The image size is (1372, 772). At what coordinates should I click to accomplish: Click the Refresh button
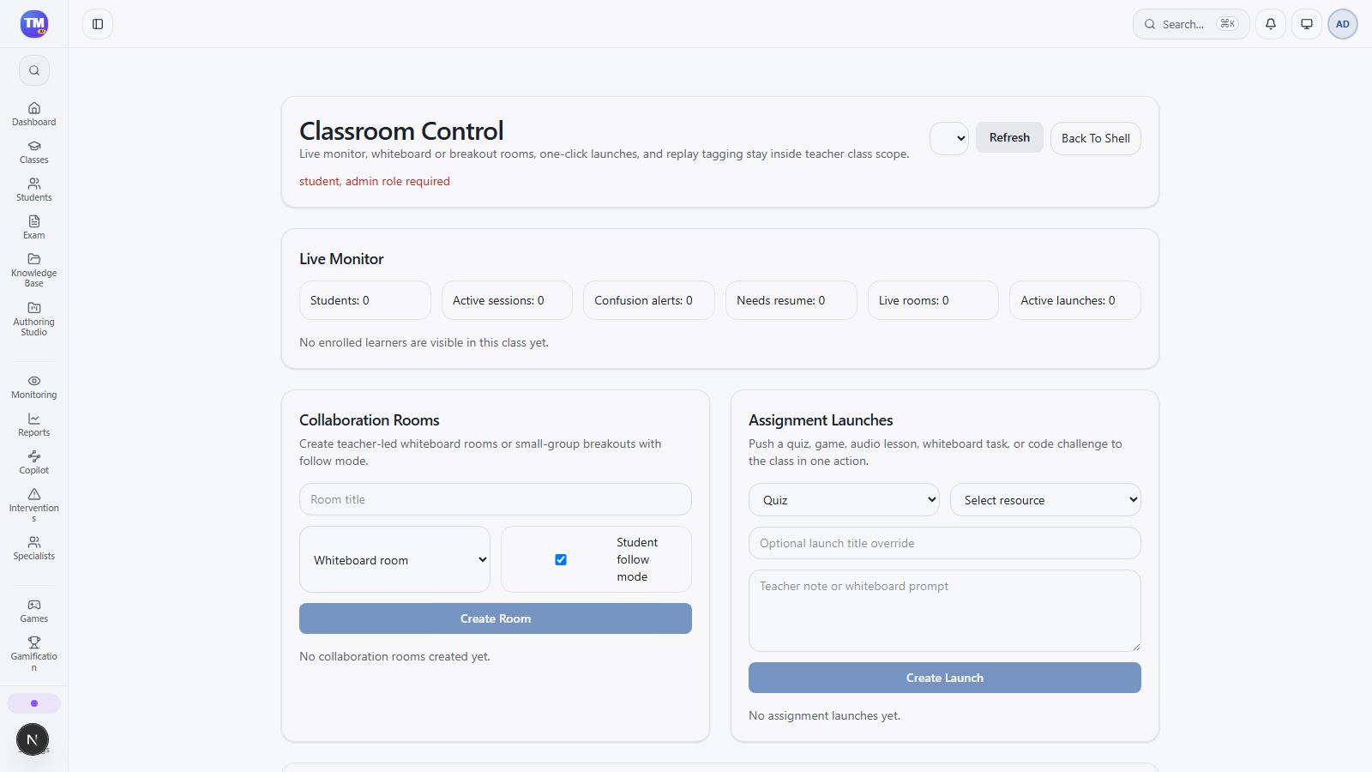(1009, 137)
